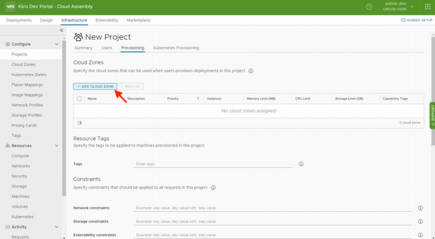
Task: Click the Network constraints input field
Action: [272, 208]
